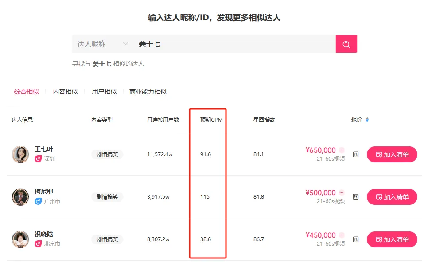Click the PK compare icon for 祝晓晗
The width and height of the screenshot is (428, 262).
tap(355, 239)
